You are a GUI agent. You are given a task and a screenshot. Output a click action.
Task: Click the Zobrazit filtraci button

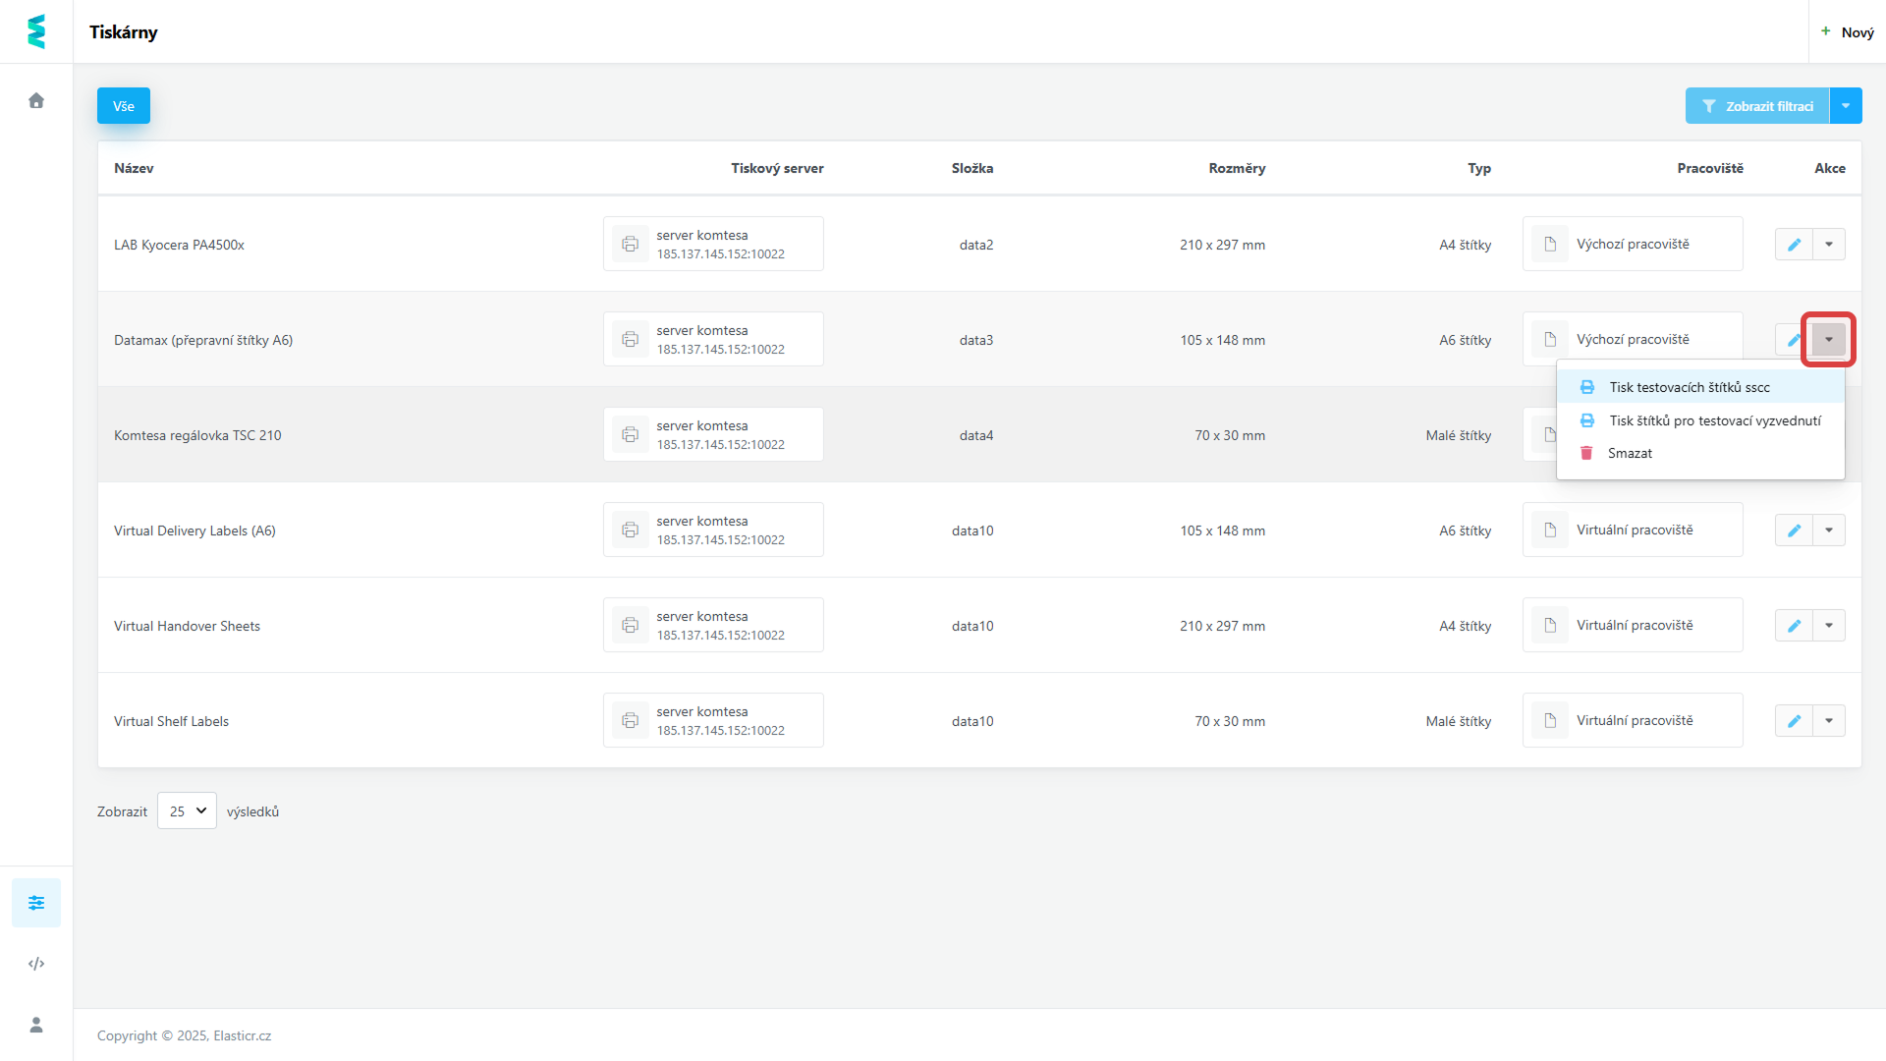tap(1757, 106)
